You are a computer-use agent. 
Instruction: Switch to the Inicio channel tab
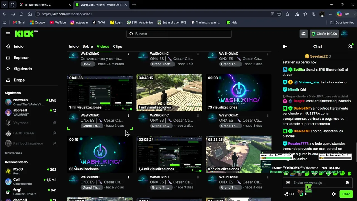74,46
